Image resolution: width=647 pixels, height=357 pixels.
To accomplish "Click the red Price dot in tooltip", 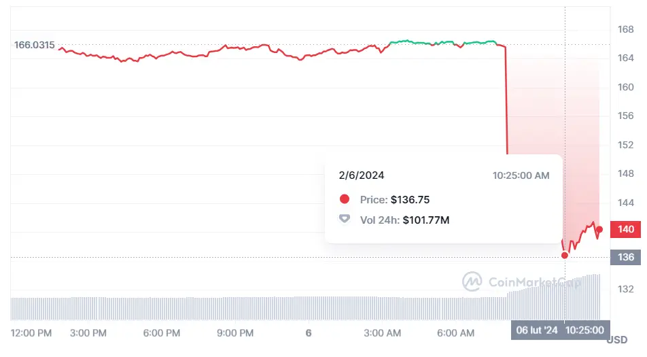I will tap(345, 199).
